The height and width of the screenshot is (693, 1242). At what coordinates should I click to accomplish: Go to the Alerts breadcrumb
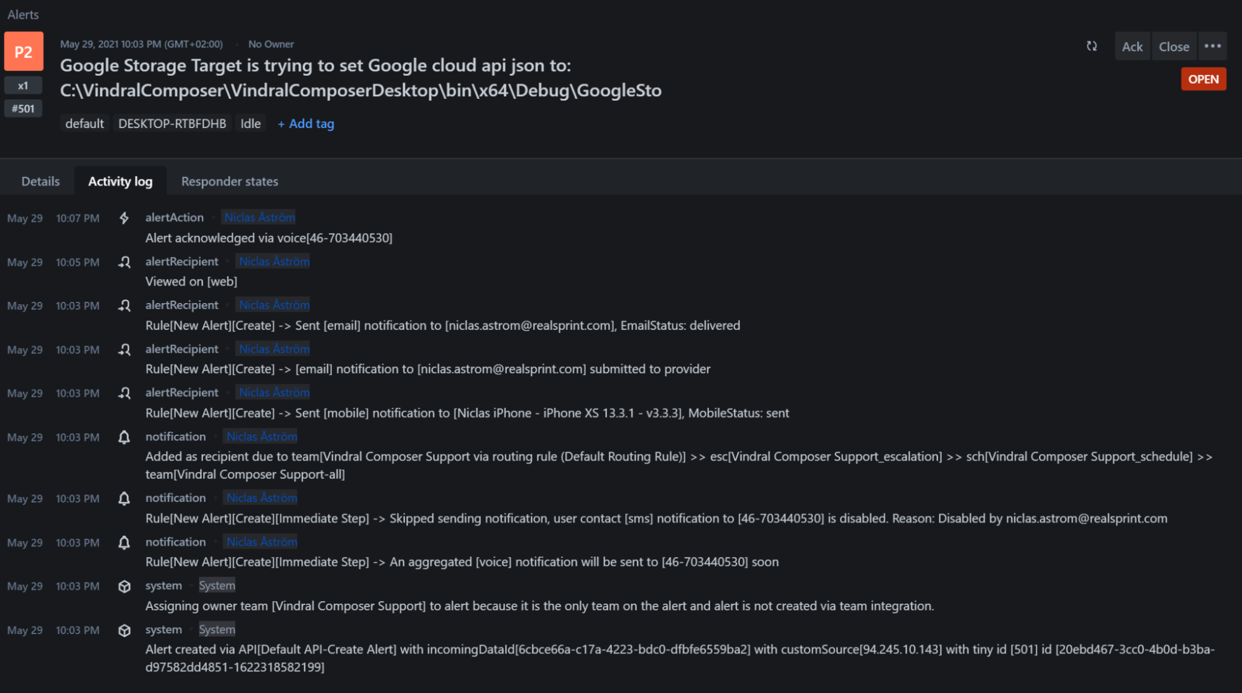coord(23,14)
